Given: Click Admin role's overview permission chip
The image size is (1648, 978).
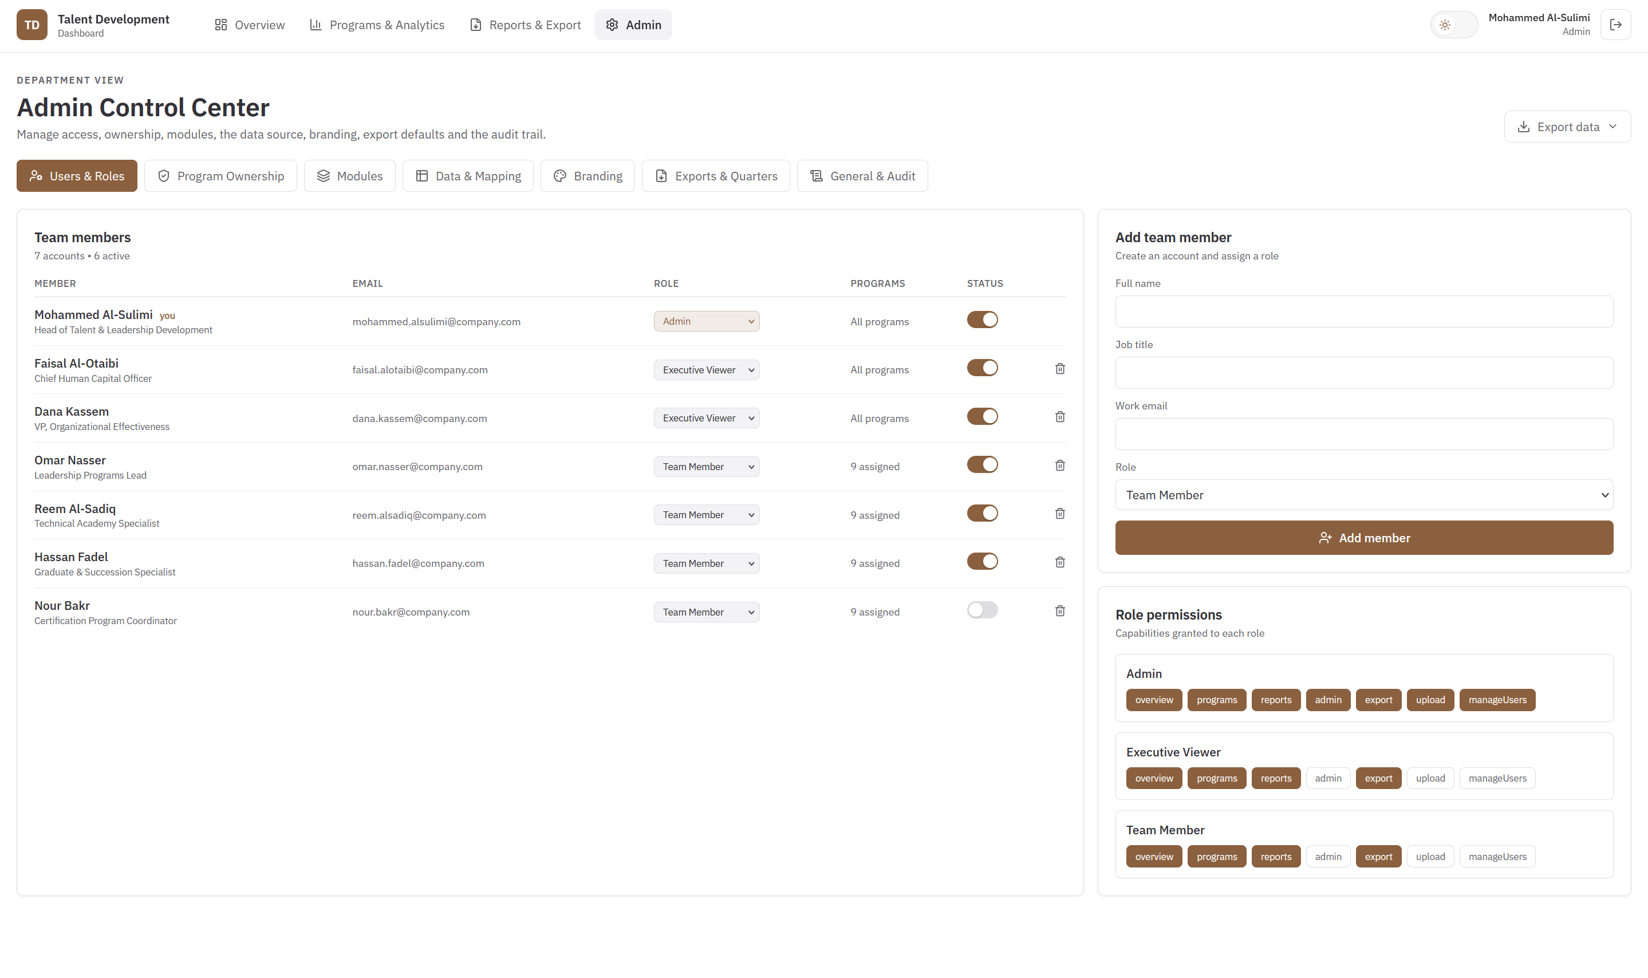Looking at the screenshot, I should 1154,700.
